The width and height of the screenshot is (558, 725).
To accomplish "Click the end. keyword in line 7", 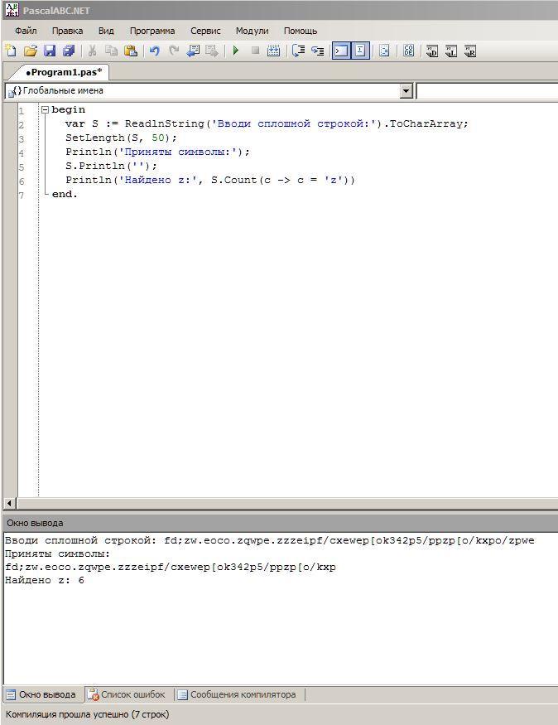I will 65,194.
